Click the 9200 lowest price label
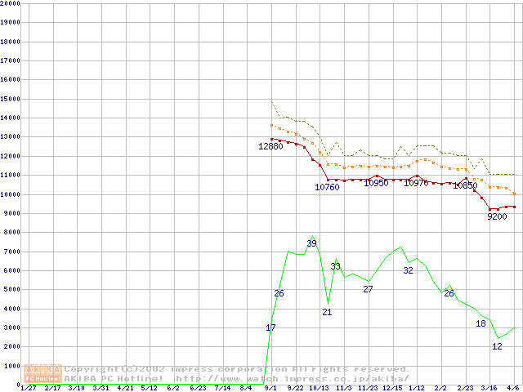Screen dimensions: 523x392 point(497,216)
